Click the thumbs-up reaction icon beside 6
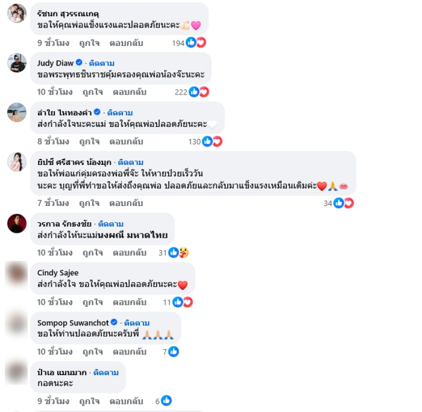422x412 pixels. click(x=166, y=401)
